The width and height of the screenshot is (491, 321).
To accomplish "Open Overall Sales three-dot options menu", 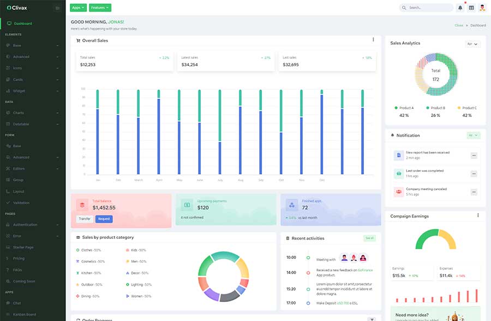I will [x=373, y=40].
